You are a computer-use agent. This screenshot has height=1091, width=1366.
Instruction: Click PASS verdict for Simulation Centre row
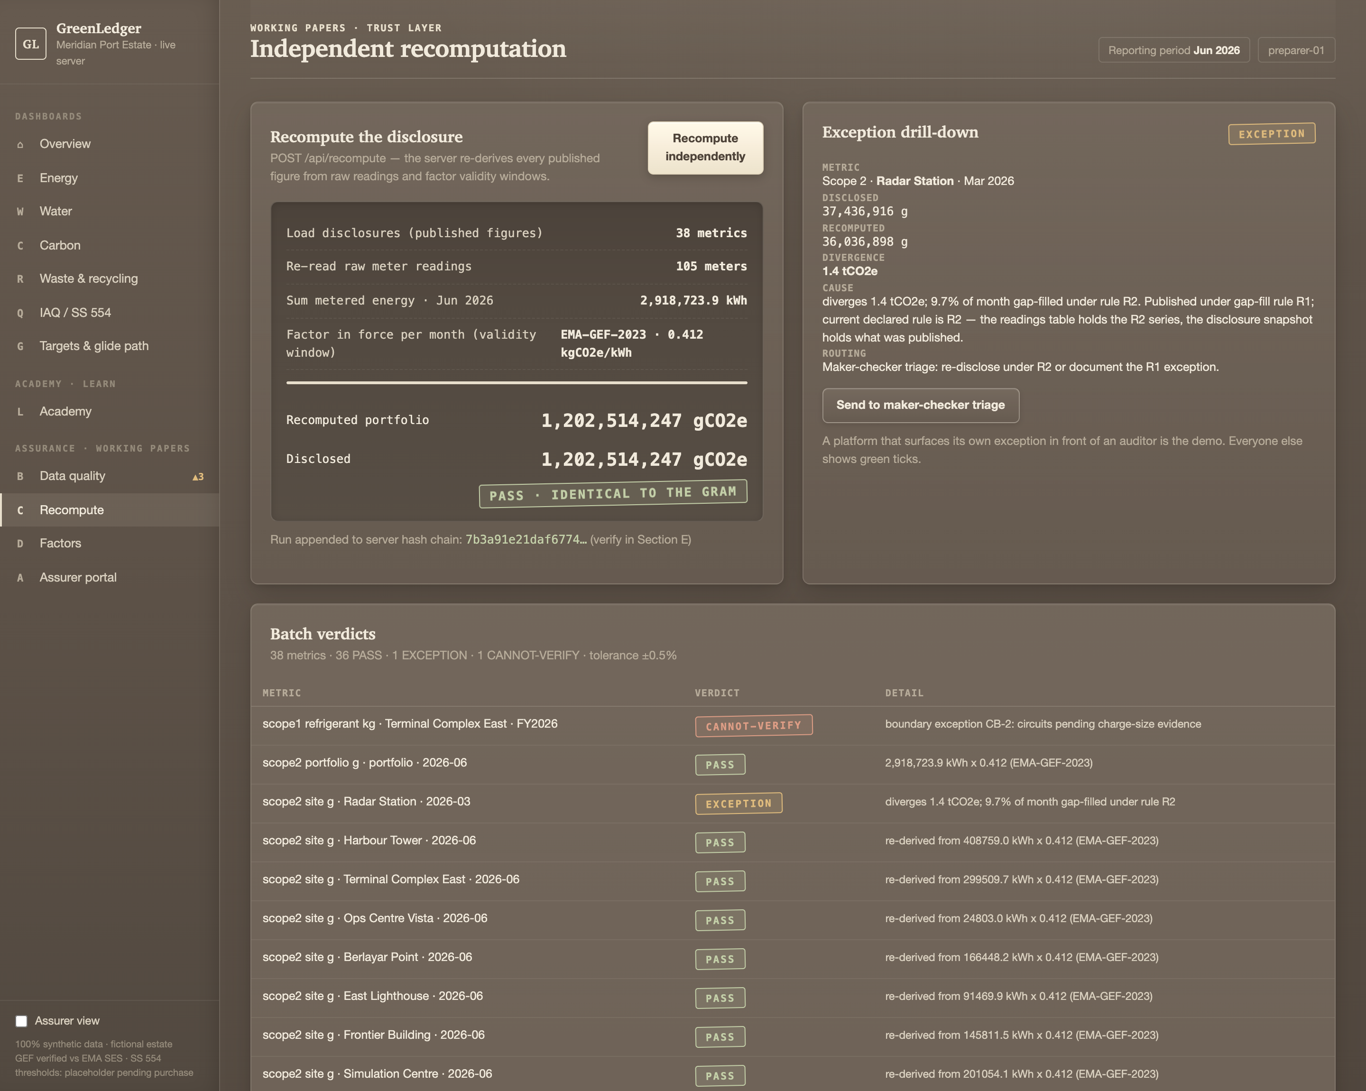coord(720,1076)
